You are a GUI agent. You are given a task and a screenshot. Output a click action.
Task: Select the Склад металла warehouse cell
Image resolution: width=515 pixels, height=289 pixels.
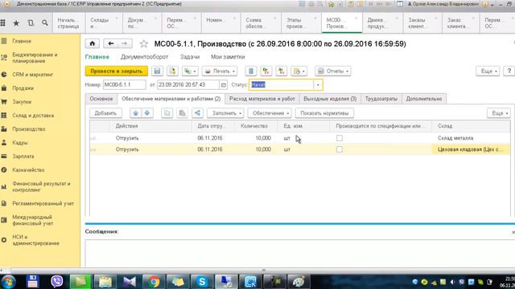471,138
